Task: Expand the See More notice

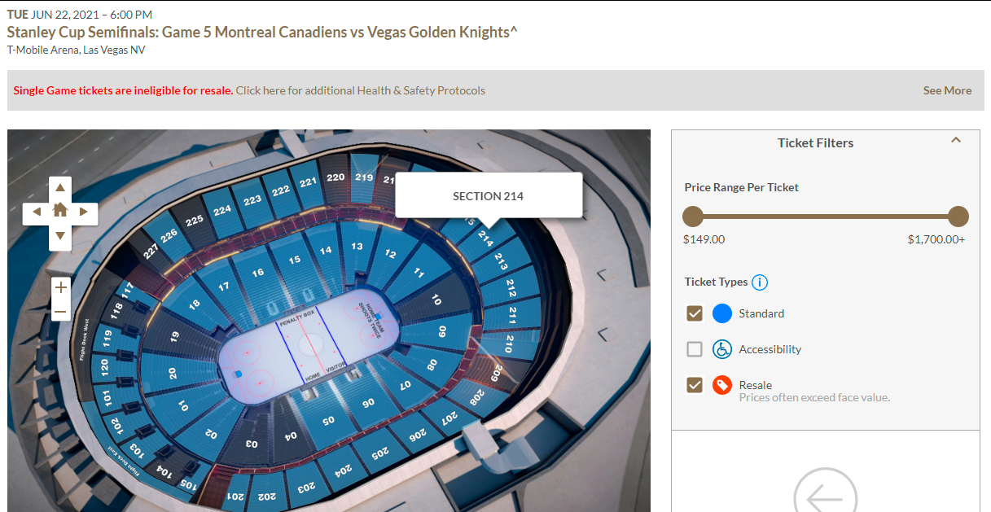Action: tap(946, 90)
